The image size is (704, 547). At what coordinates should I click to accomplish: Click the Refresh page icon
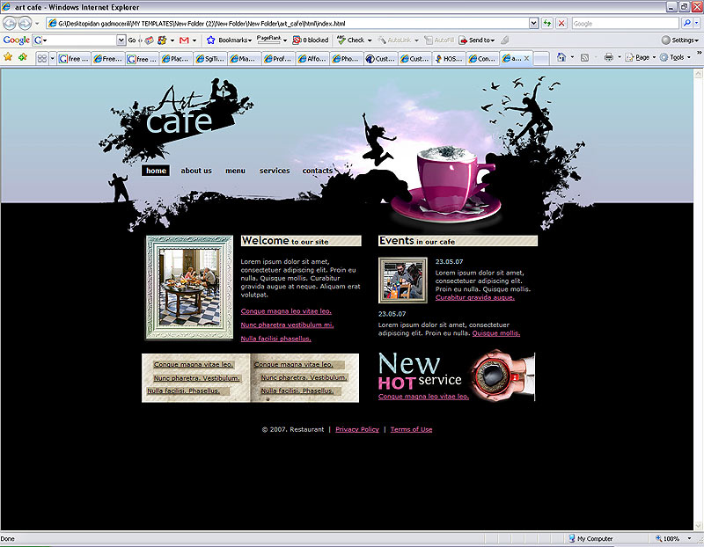[x=547, y=23]
